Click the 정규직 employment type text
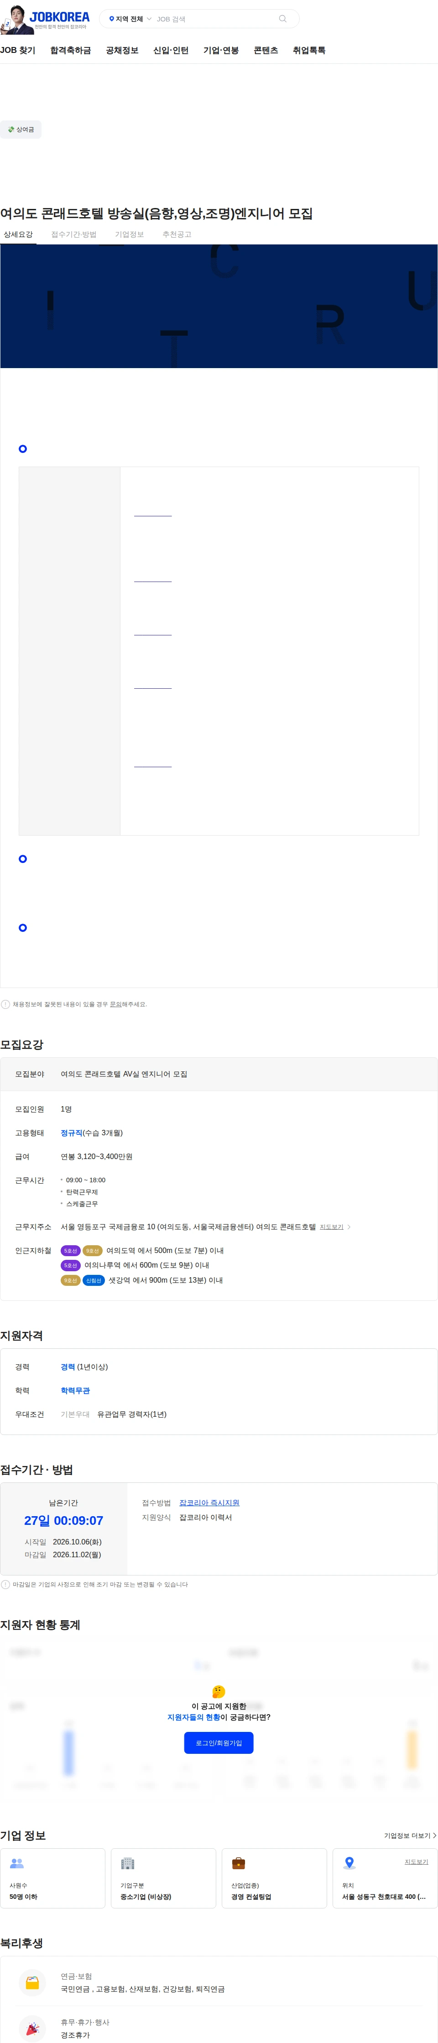The width and height of the screenshot is (438, 2043). tap(72, 1133)
